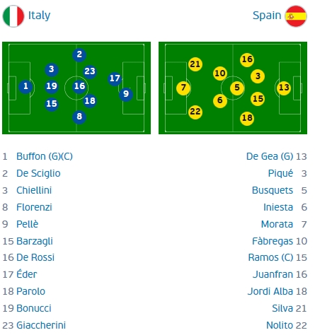Select Italy striker marker number 9
The height and width of the screenshot is (335, 315).
126,94
